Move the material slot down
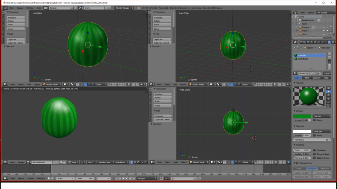 click(329, 69)
